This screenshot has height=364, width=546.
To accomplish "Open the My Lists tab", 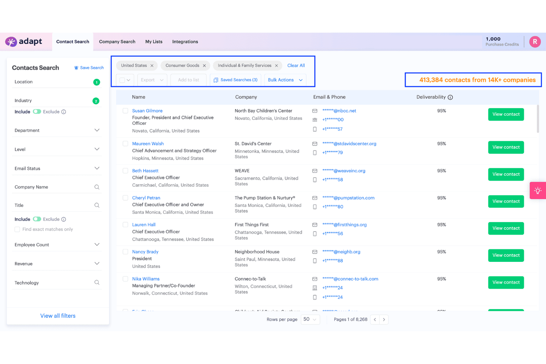I will [154, 42].
